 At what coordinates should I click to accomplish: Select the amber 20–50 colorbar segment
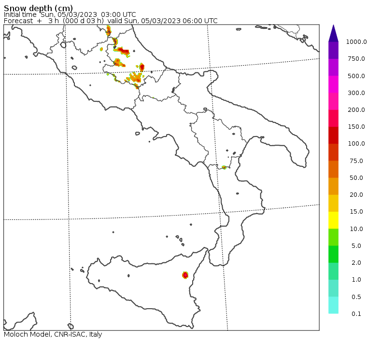333,186
